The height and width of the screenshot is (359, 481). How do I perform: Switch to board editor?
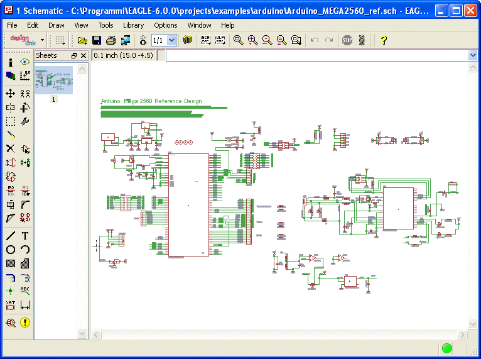(x=143, y=40)
